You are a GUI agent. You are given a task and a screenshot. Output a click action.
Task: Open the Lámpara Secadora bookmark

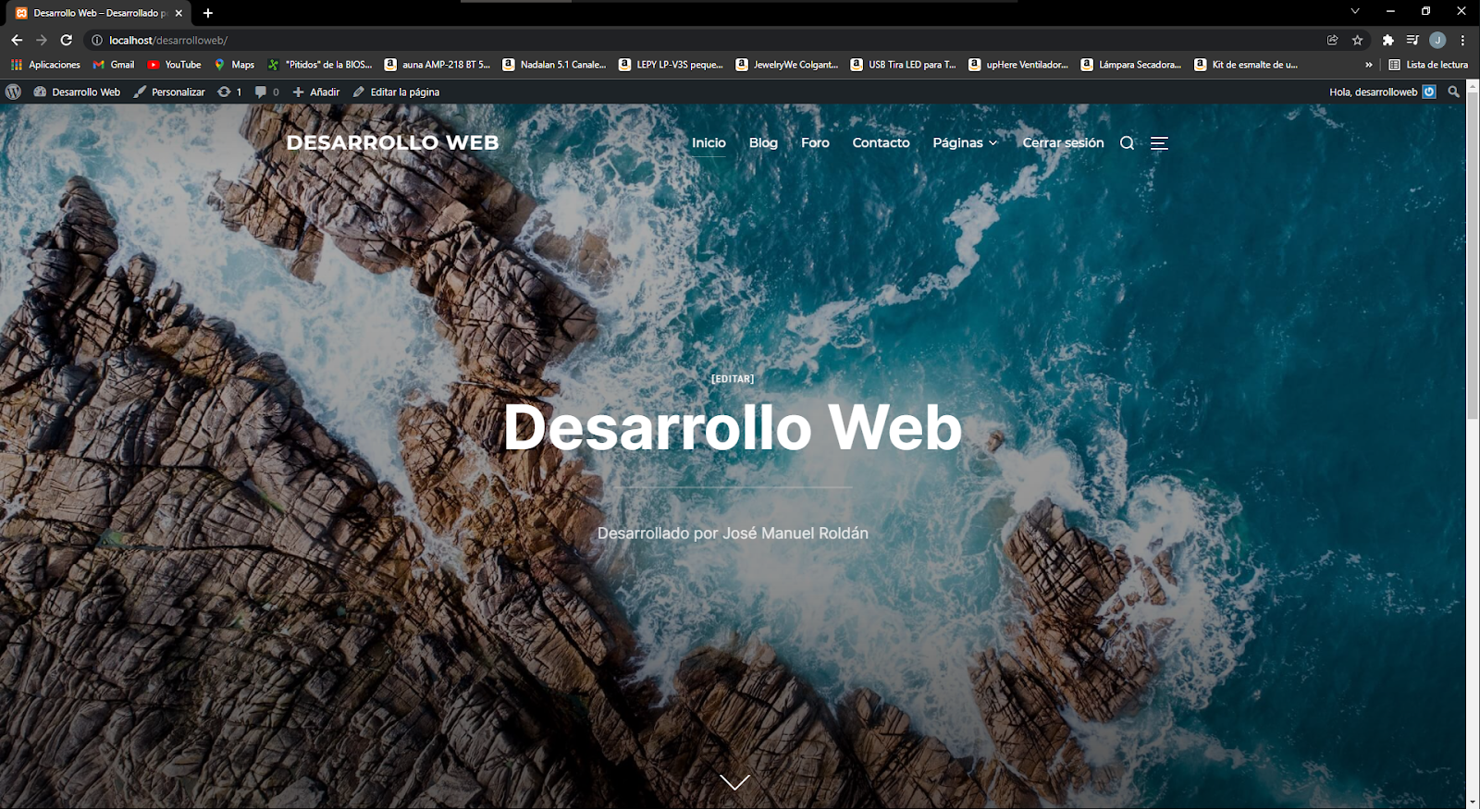click(1131, 65)
